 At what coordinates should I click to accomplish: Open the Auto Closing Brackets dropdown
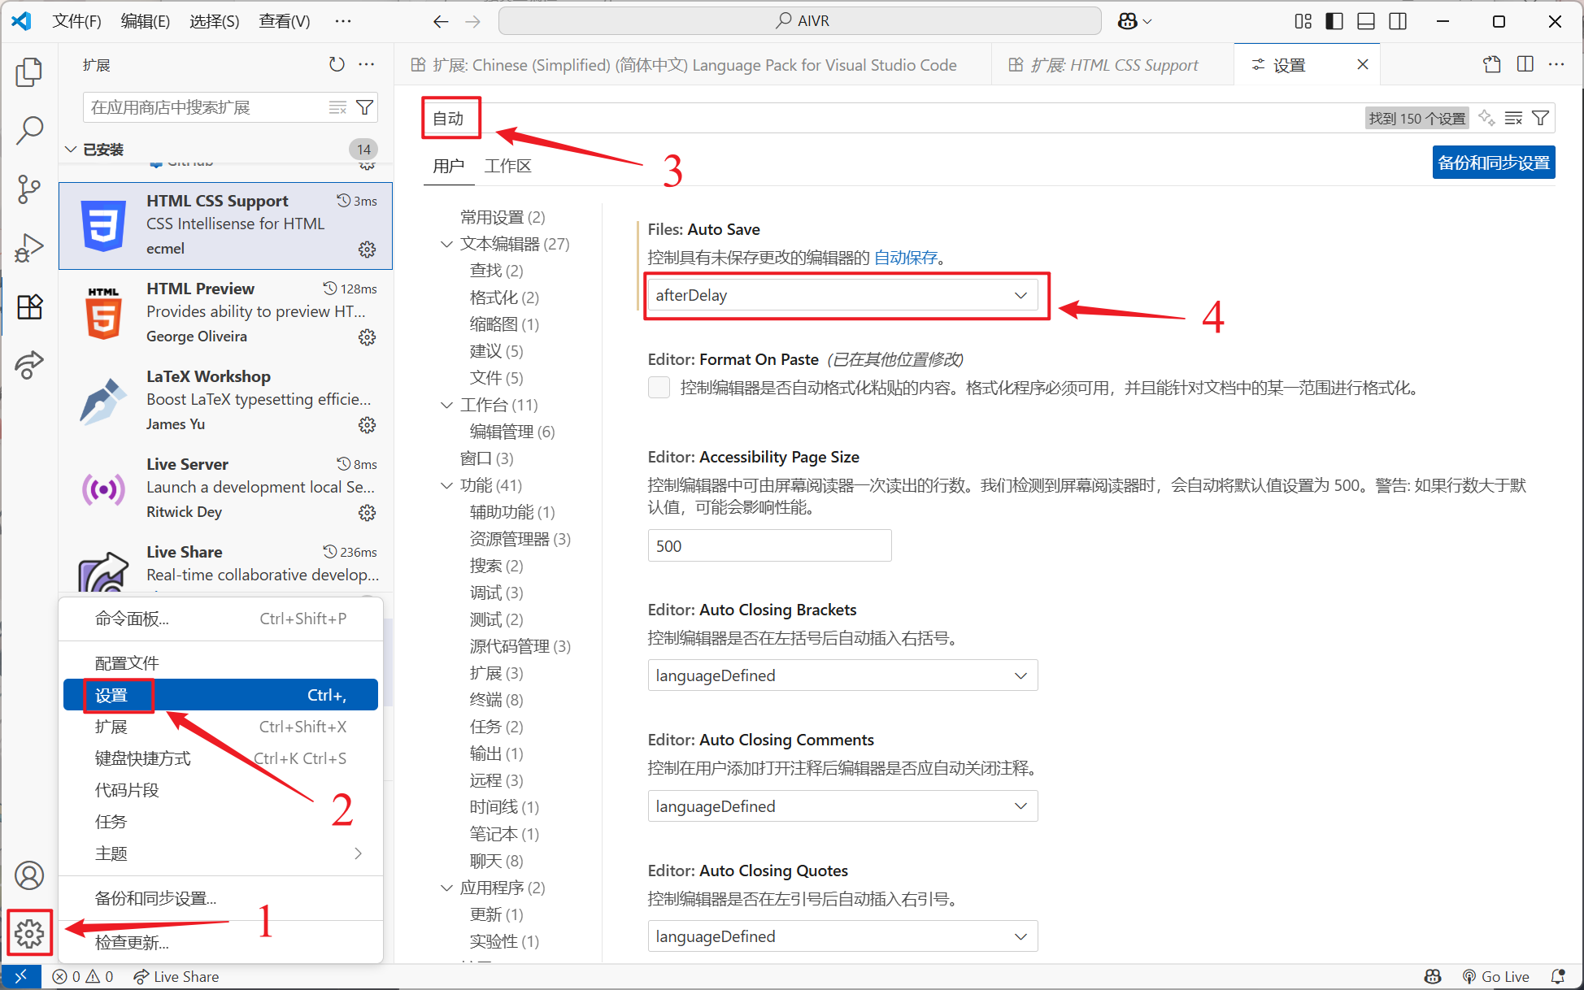click(x=842, y=675)
